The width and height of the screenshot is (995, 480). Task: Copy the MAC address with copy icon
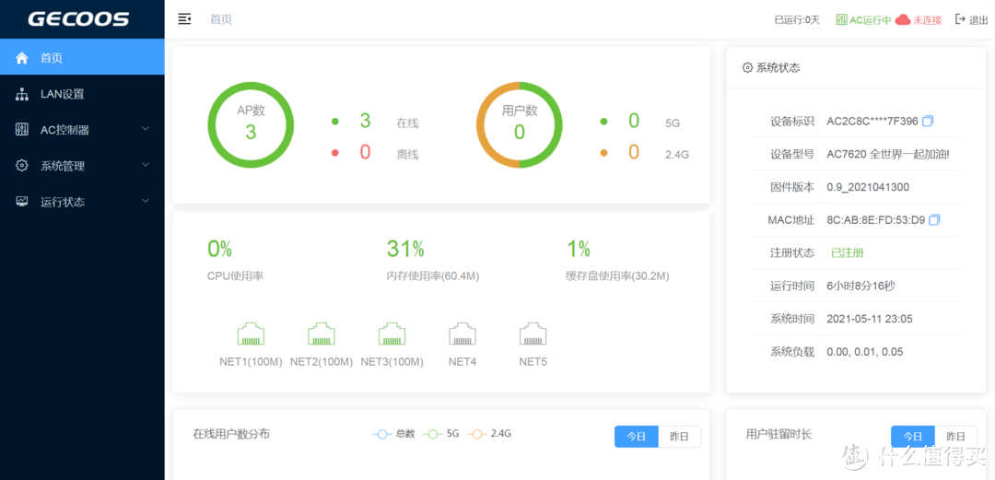click(934, 220)
